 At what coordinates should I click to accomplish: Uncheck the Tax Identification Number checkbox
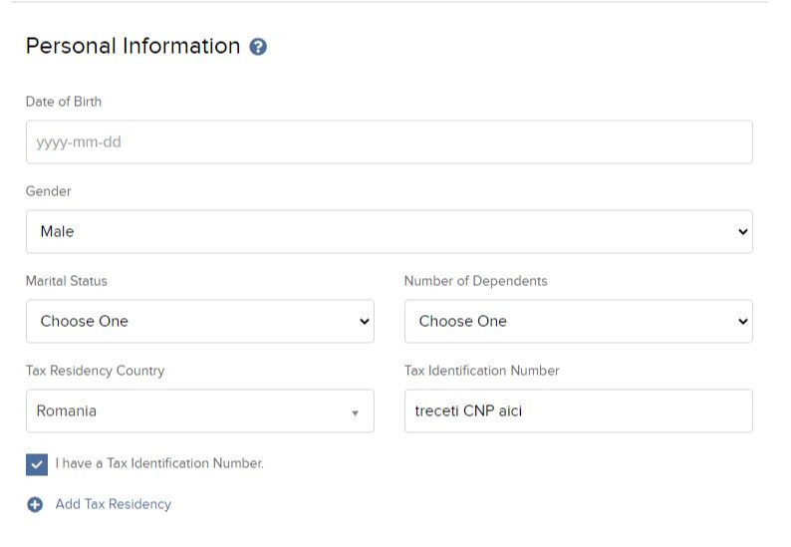37,464
